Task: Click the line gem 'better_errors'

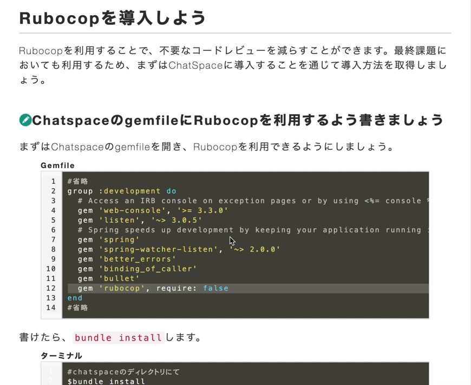Action: 127,259
